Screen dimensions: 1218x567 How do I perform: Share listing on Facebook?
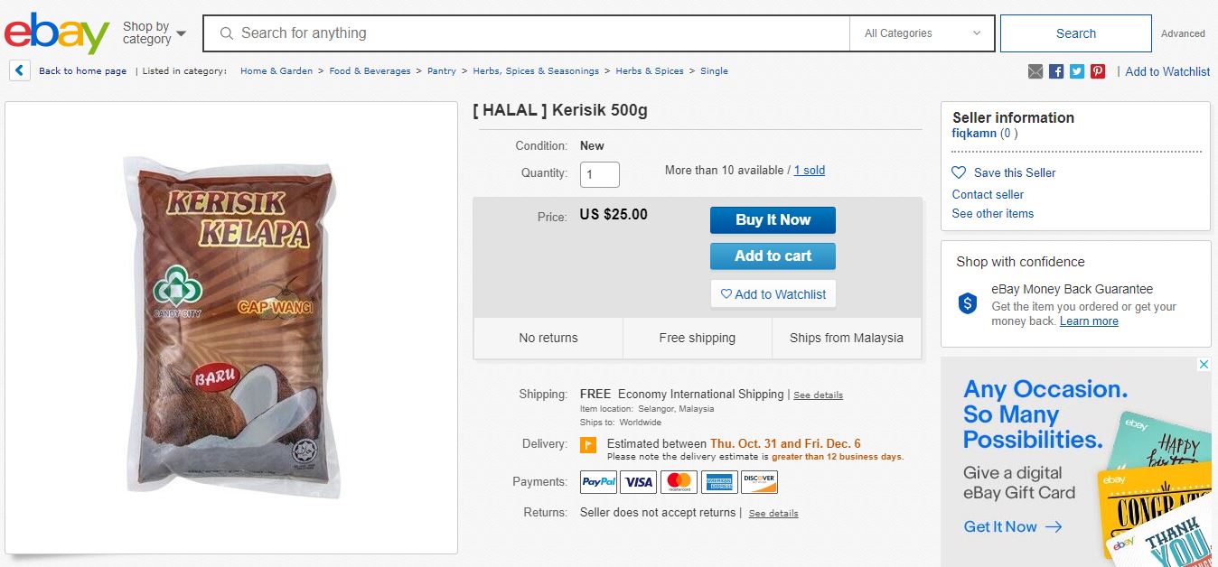tap(1056, 71)
